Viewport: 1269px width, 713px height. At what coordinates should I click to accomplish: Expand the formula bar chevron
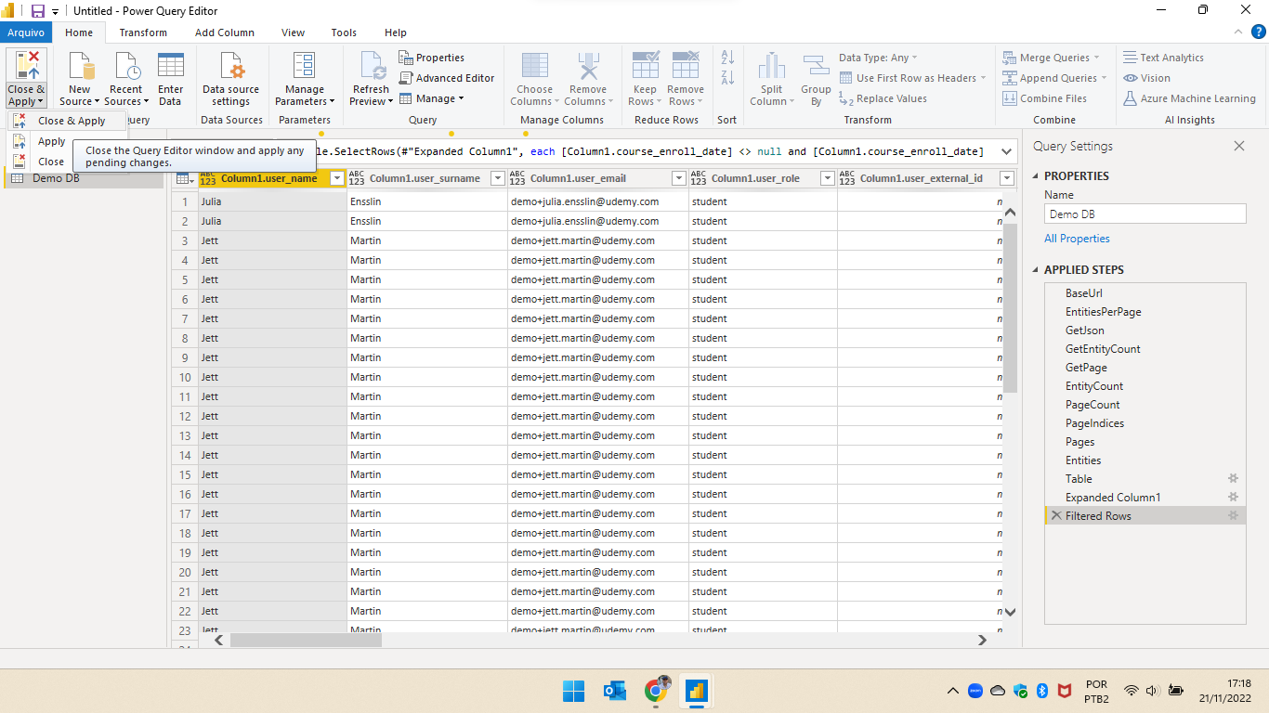coord(1006,151)
